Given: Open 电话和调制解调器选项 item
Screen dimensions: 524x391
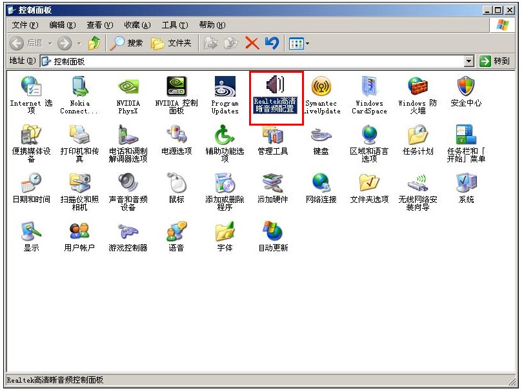Looking at the screenshot, I should click(x=128, y=143).
